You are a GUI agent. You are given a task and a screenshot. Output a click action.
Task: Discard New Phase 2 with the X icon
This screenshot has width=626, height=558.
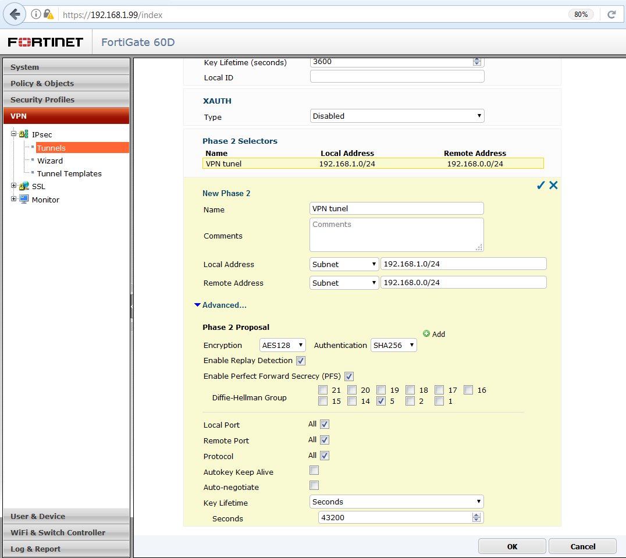[553, 185]
